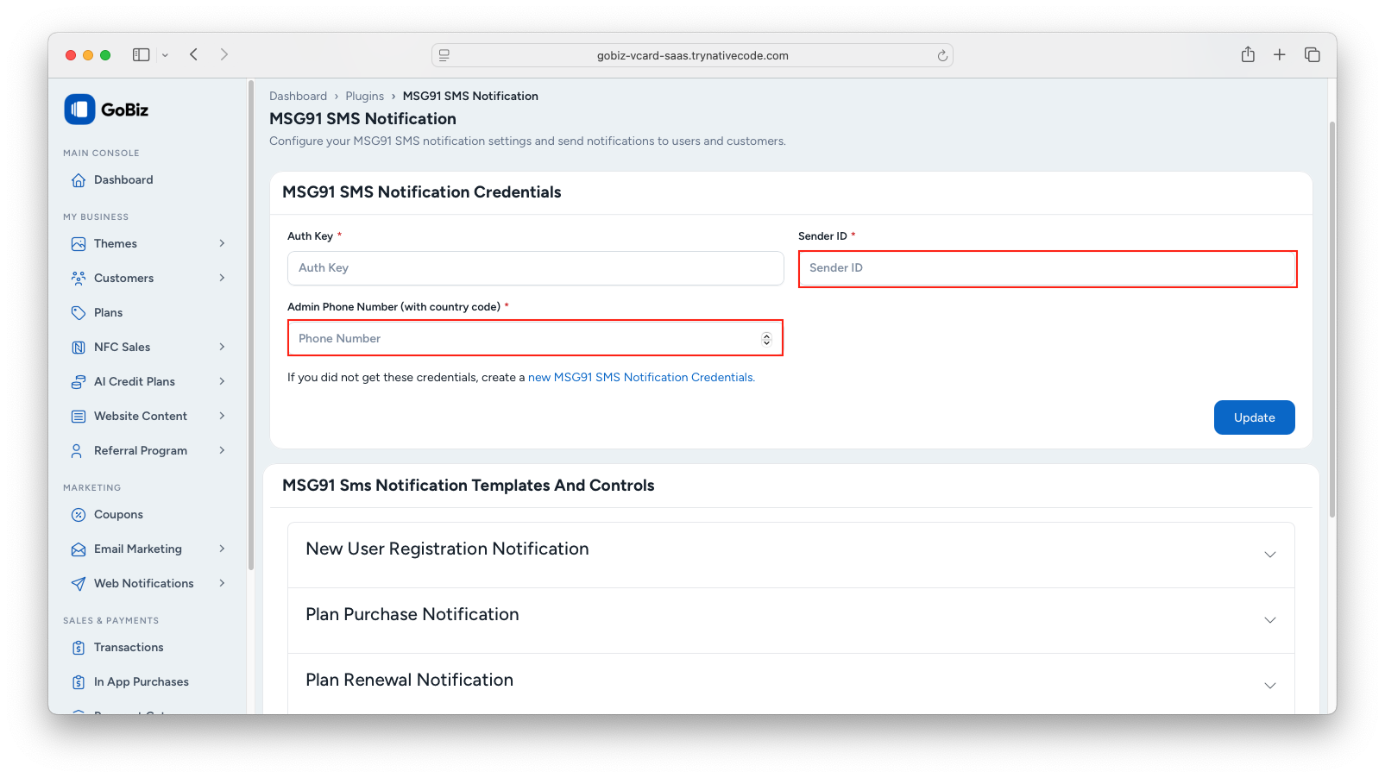Open the new MSG91 SMS Notification Credentials link
Viewport: 1385px width, 778px height.
[x=641, y=378]
